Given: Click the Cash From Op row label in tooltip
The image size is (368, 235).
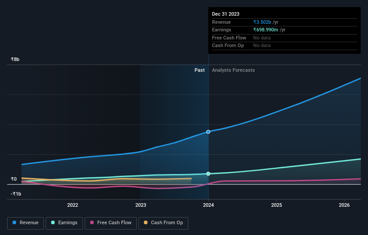Looking at the screenshot, I should point(228,46).
